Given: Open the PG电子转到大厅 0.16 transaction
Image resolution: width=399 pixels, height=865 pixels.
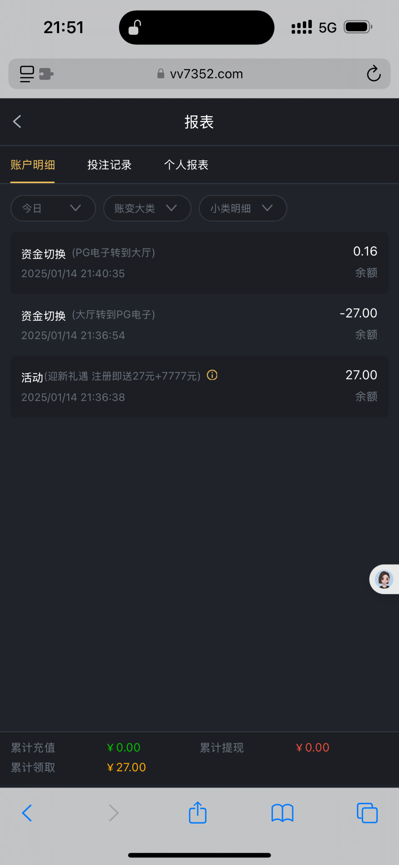Looking at the screenshot, I should point(199,262).
